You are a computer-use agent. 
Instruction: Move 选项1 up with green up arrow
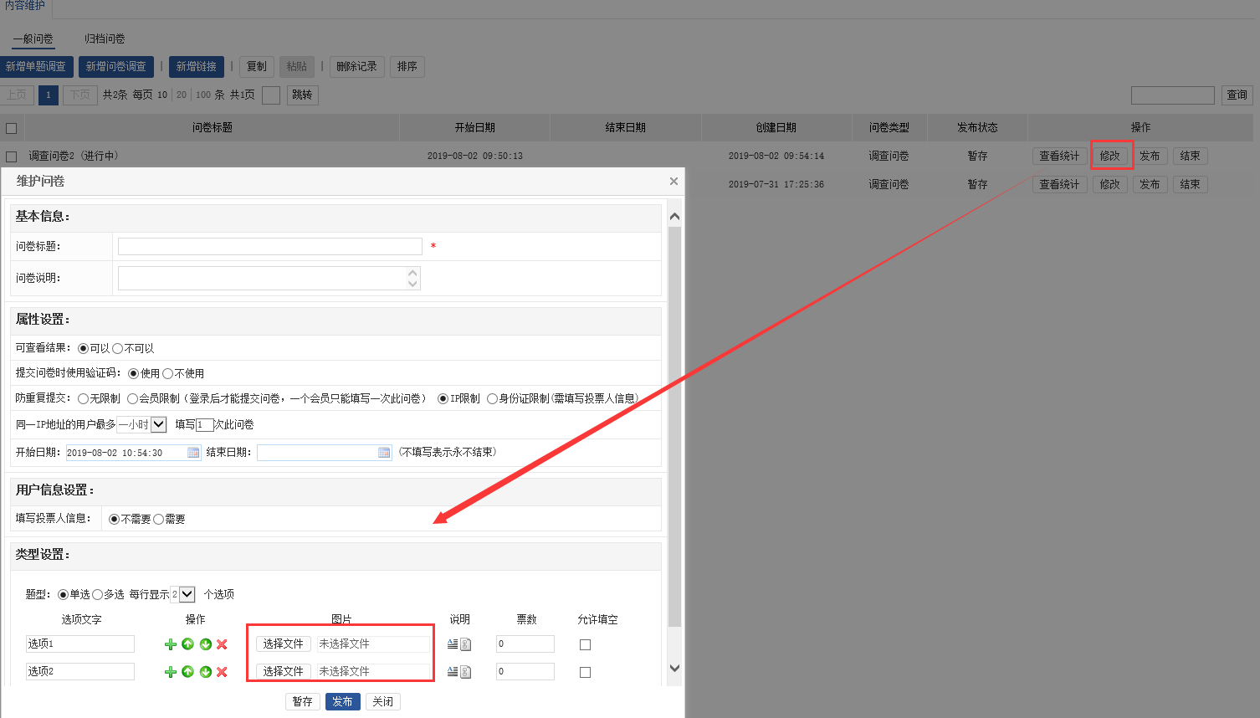pos(187,644)
